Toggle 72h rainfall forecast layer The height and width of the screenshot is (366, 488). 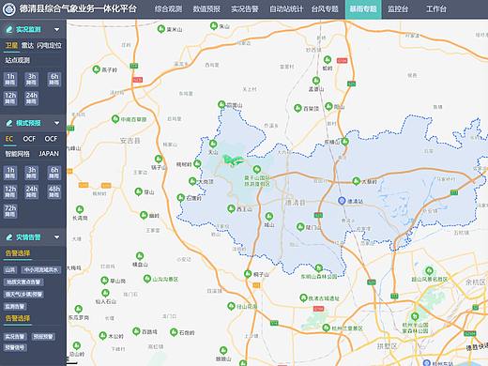click(10, 211)
